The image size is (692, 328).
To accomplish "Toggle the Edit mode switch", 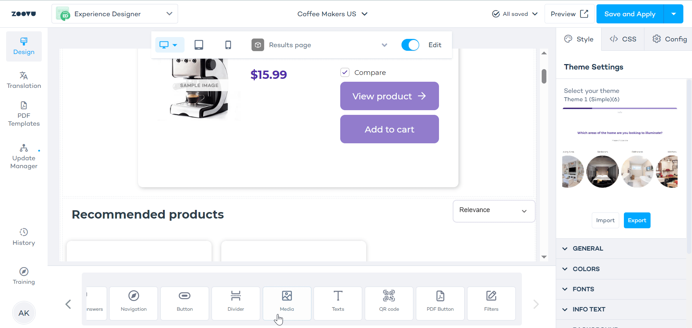I will pyautogui.click(x=410, y=45).
